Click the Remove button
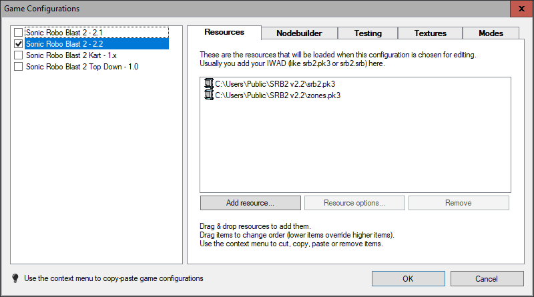 click(x=459, y=203)
